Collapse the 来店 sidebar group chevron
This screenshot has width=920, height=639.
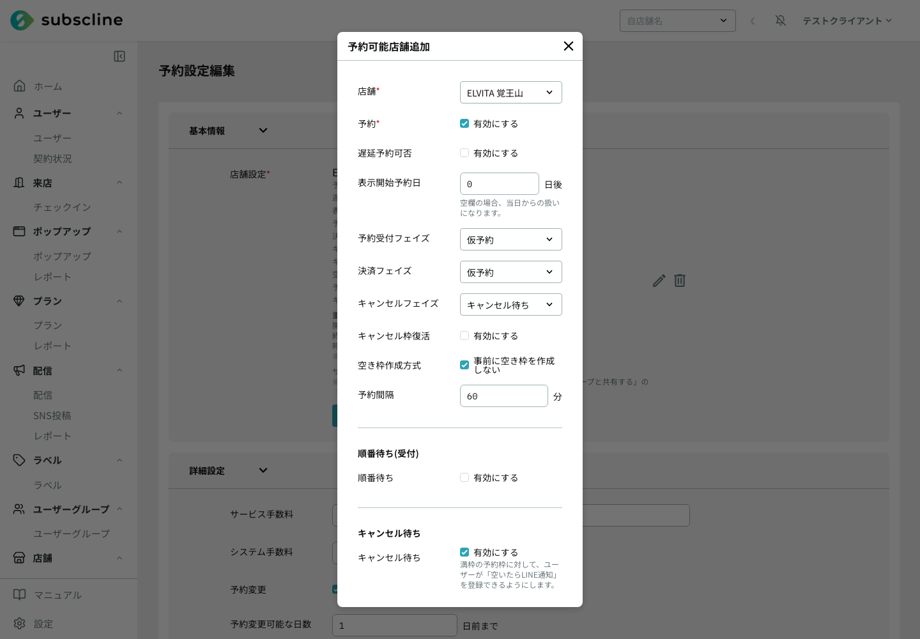click(119, 183)
